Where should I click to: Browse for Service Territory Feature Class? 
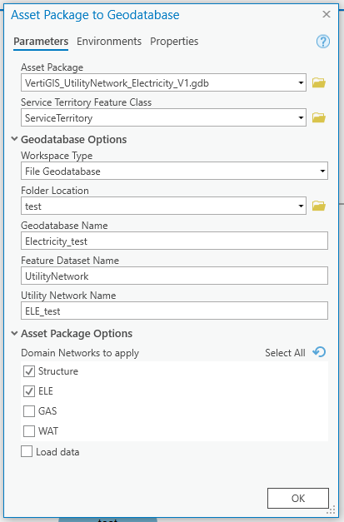click(319, 117)
